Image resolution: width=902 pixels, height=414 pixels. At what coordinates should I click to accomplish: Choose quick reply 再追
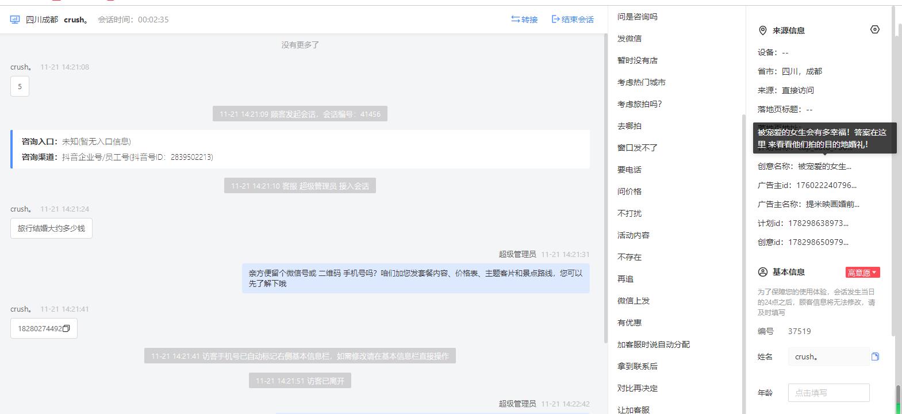(625, 279)
